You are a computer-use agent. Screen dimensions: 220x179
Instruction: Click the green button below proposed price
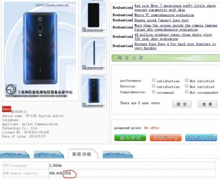tap(130, 138)
